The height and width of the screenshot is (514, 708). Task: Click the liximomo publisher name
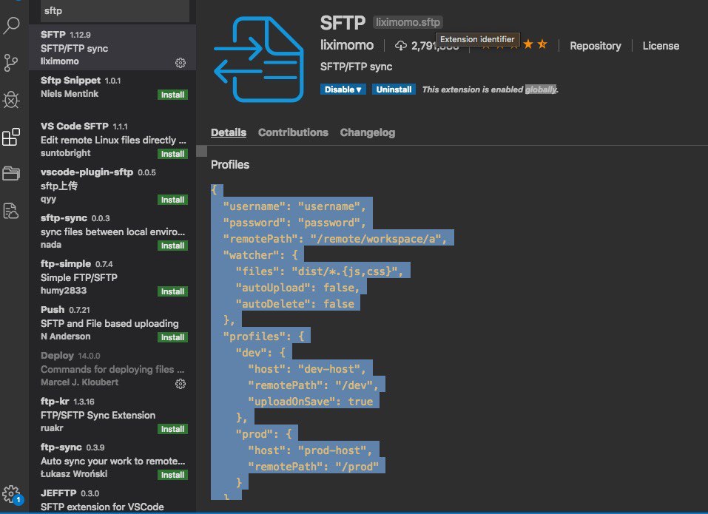coord(347,45)
